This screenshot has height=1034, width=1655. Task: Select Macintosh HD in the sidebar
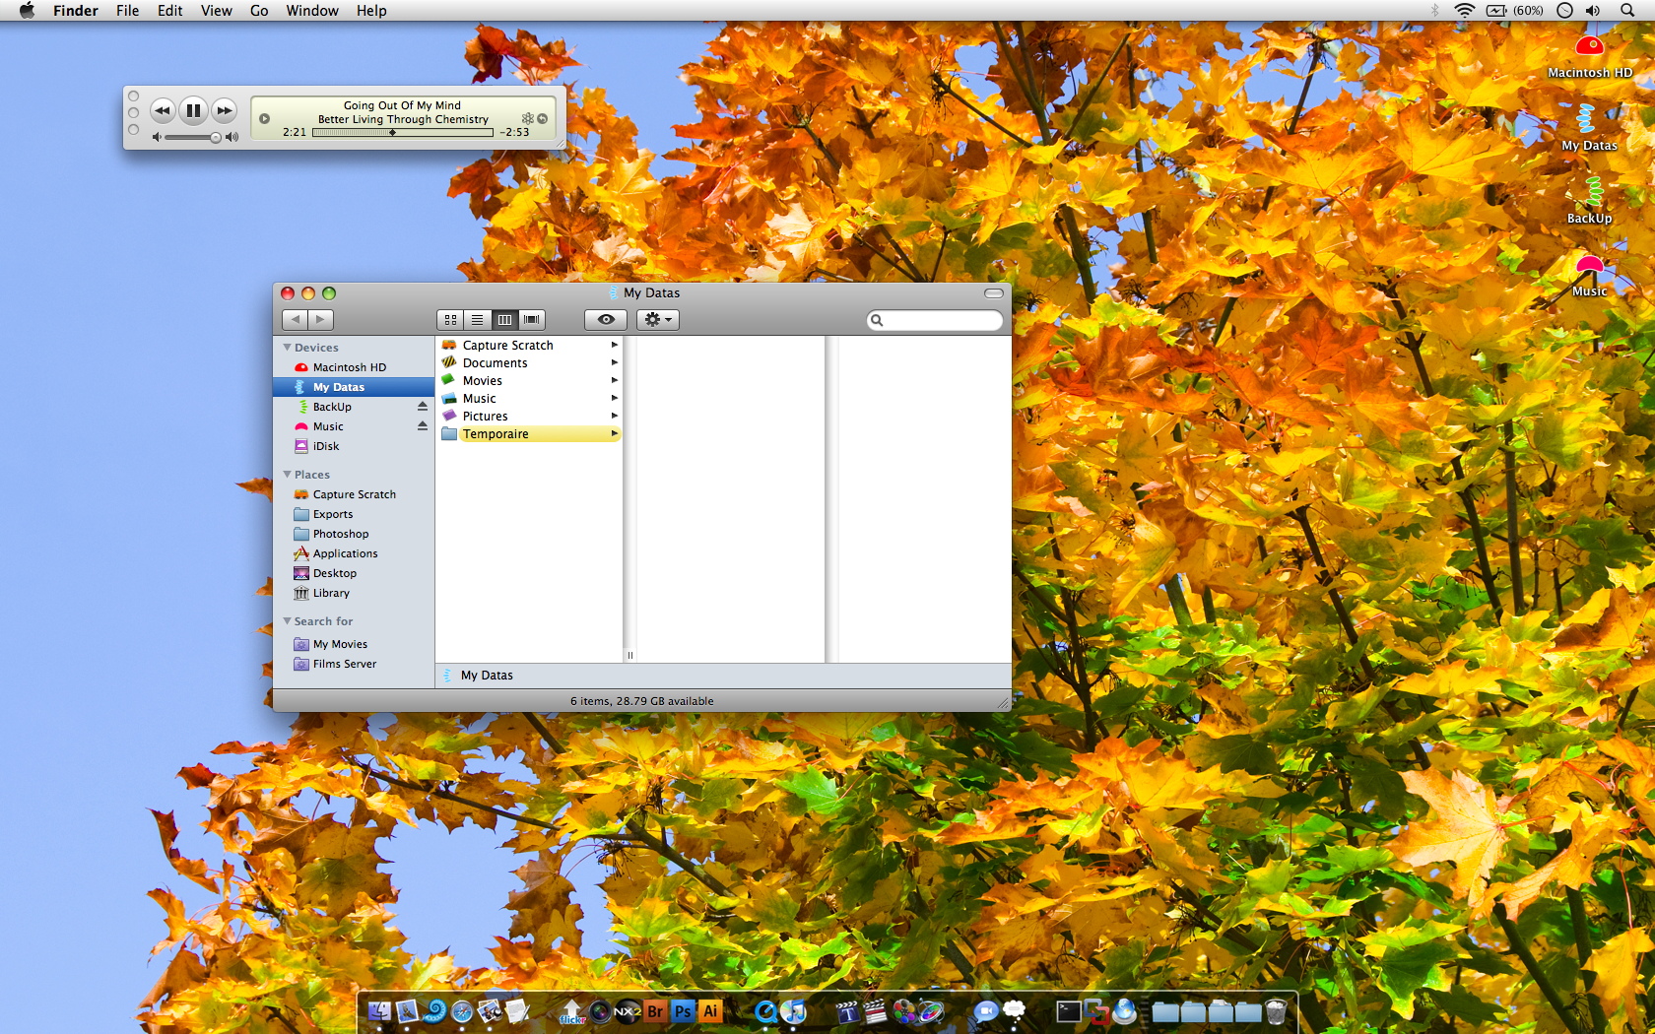pyautogui.click(x=353, y=367)
